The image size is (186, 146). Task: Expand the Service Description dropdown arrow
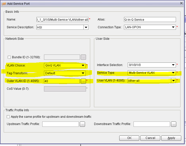[86, 27]
